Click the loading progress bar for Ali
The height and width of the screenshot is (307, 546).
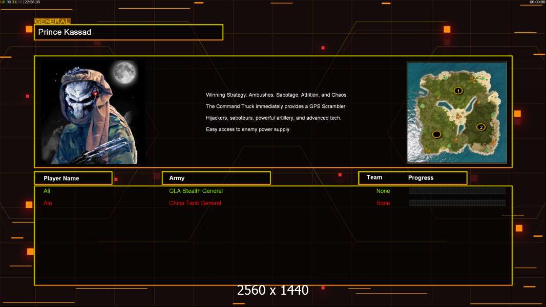click(x=457, y=191)
